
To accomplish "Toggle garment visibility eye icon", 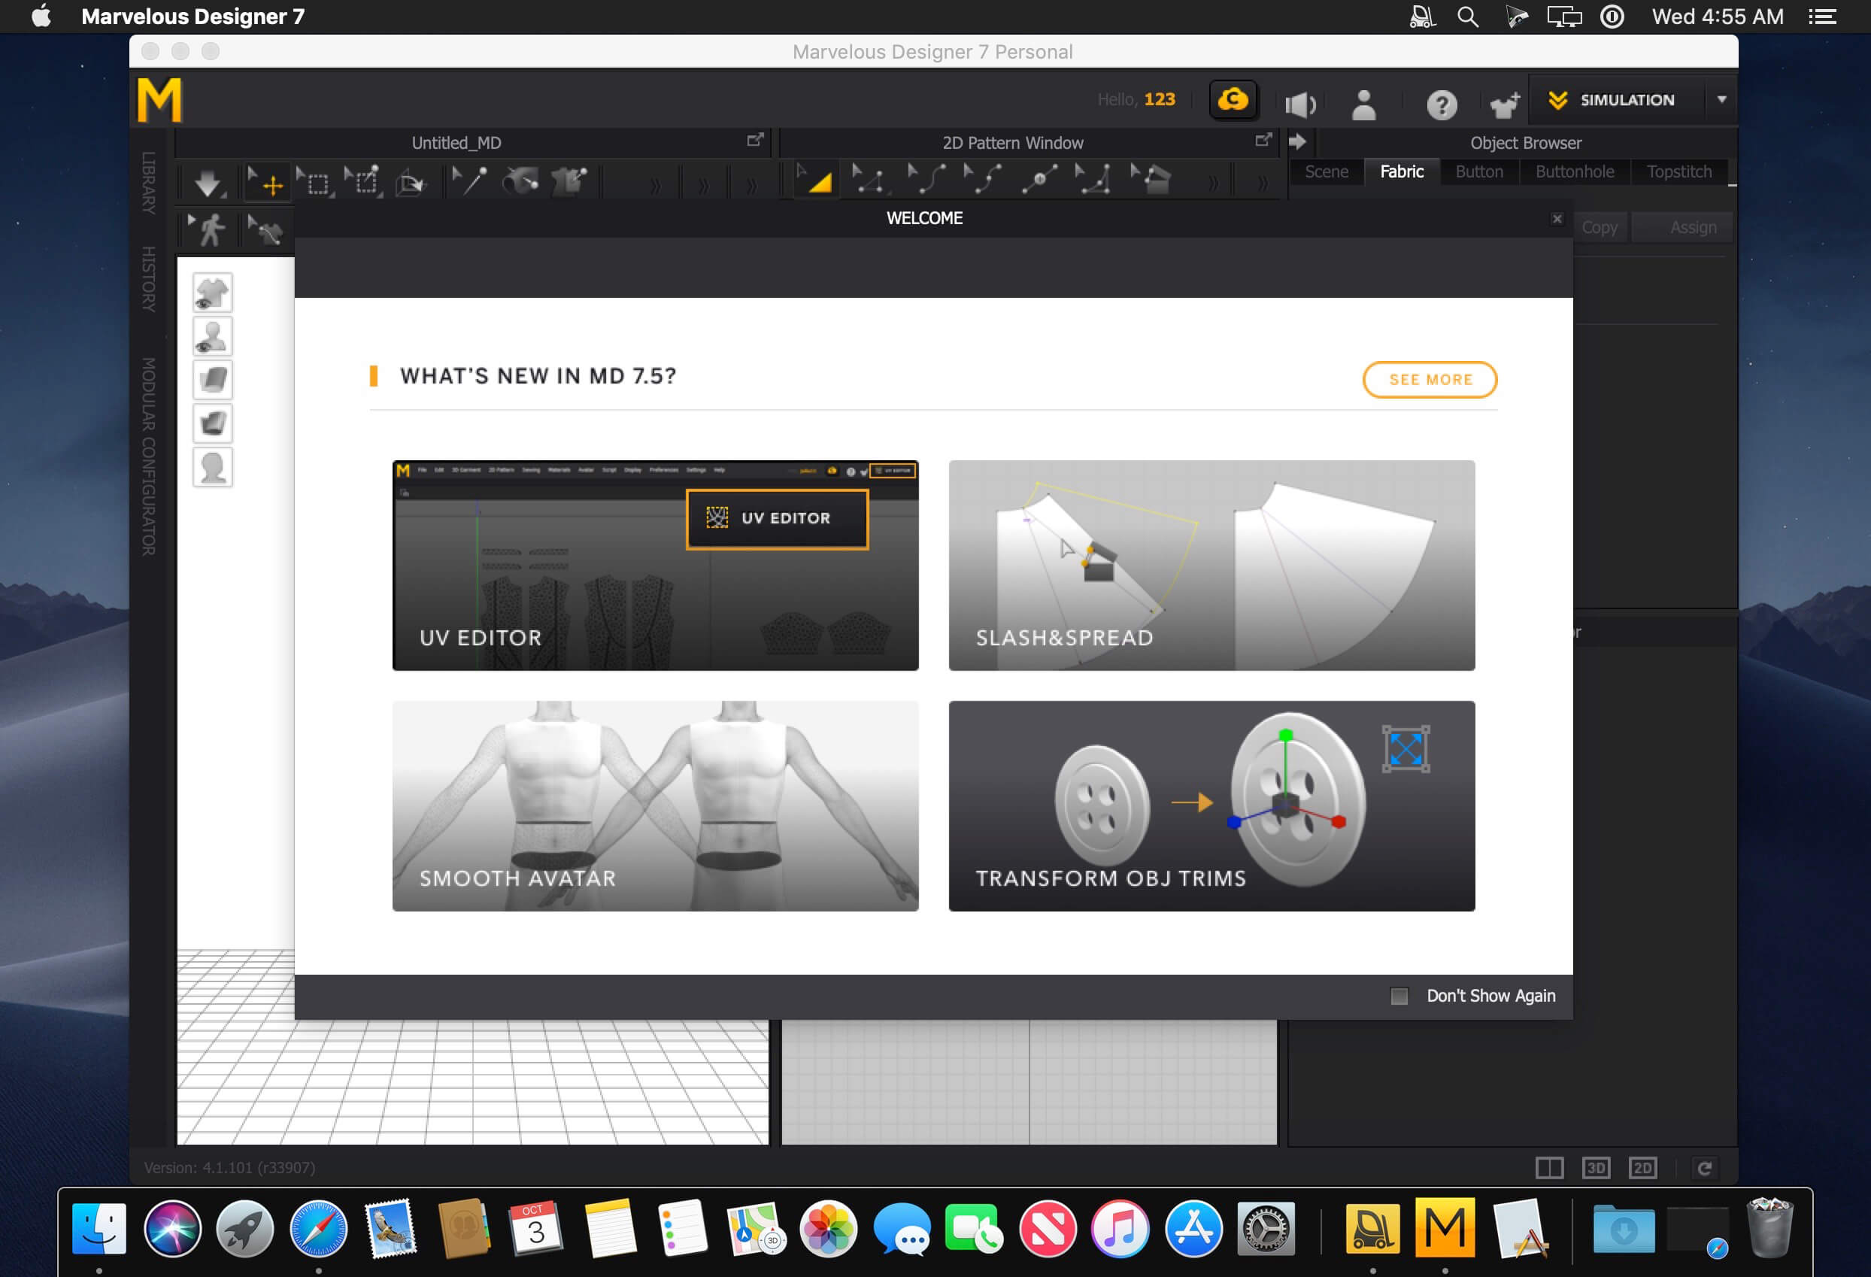I will tap(213, 293).
